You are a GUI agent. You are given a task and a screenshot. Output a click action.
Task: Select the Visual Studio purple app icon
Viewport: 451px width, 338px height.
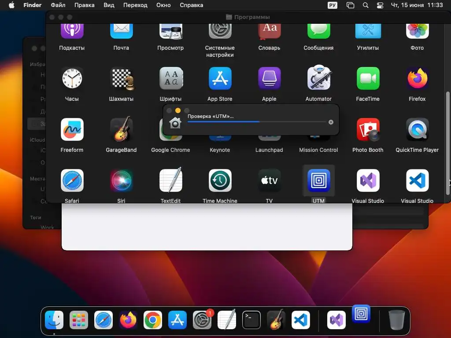[368, 180]
